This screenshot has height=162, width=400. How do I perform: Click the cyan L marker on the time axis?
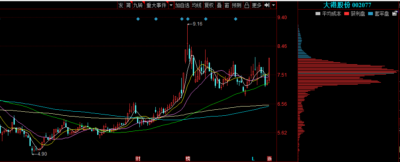click(x=253, y=158)
